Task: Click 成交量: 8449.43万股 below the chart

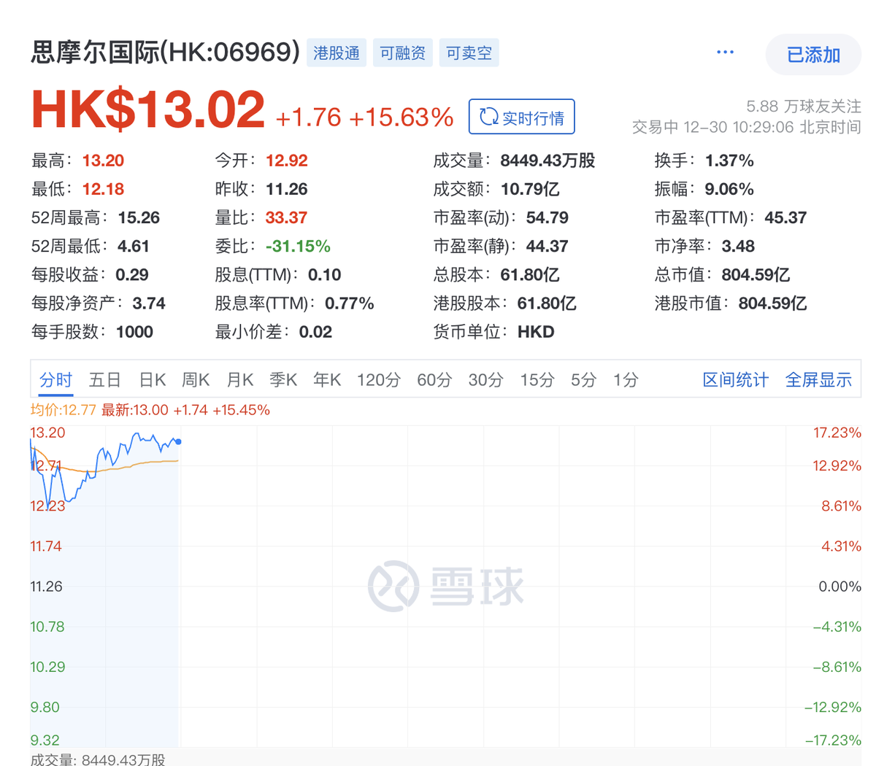Action: 98,759
